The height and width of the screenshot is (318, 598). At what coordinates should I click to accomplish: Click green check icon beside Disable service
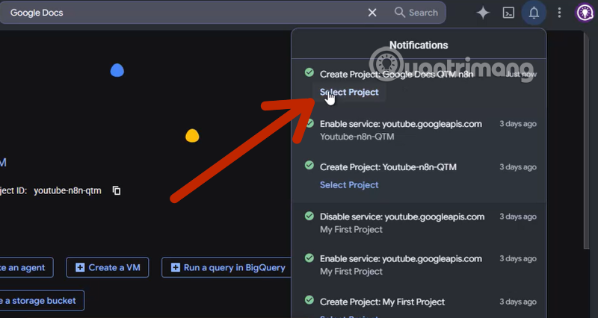(309, 216)
